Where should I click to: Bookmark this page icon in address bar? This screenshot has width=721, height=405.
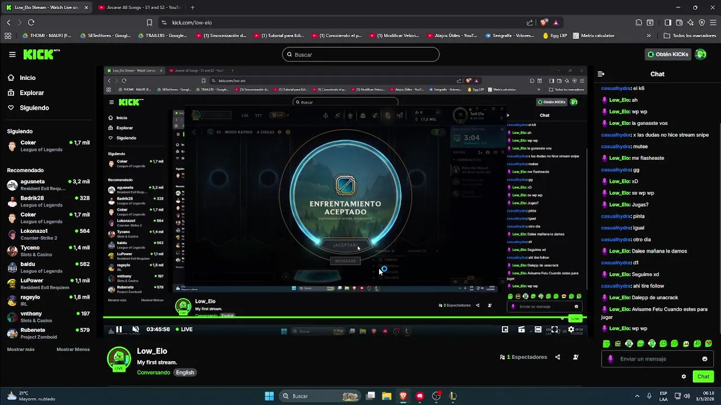coord(149,22)
